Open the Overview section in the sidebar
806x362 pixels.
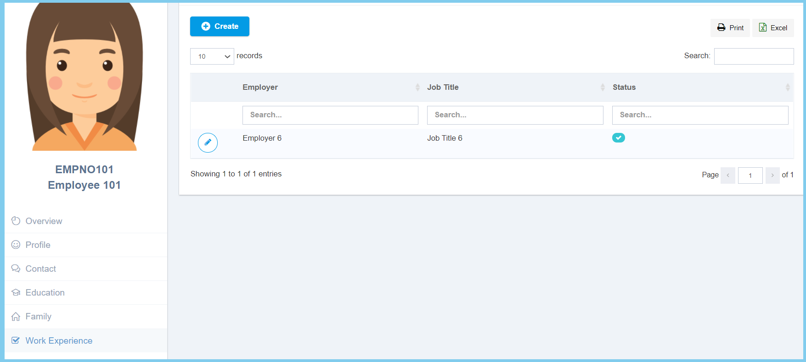pyautogui.click(x=44, y=221)
